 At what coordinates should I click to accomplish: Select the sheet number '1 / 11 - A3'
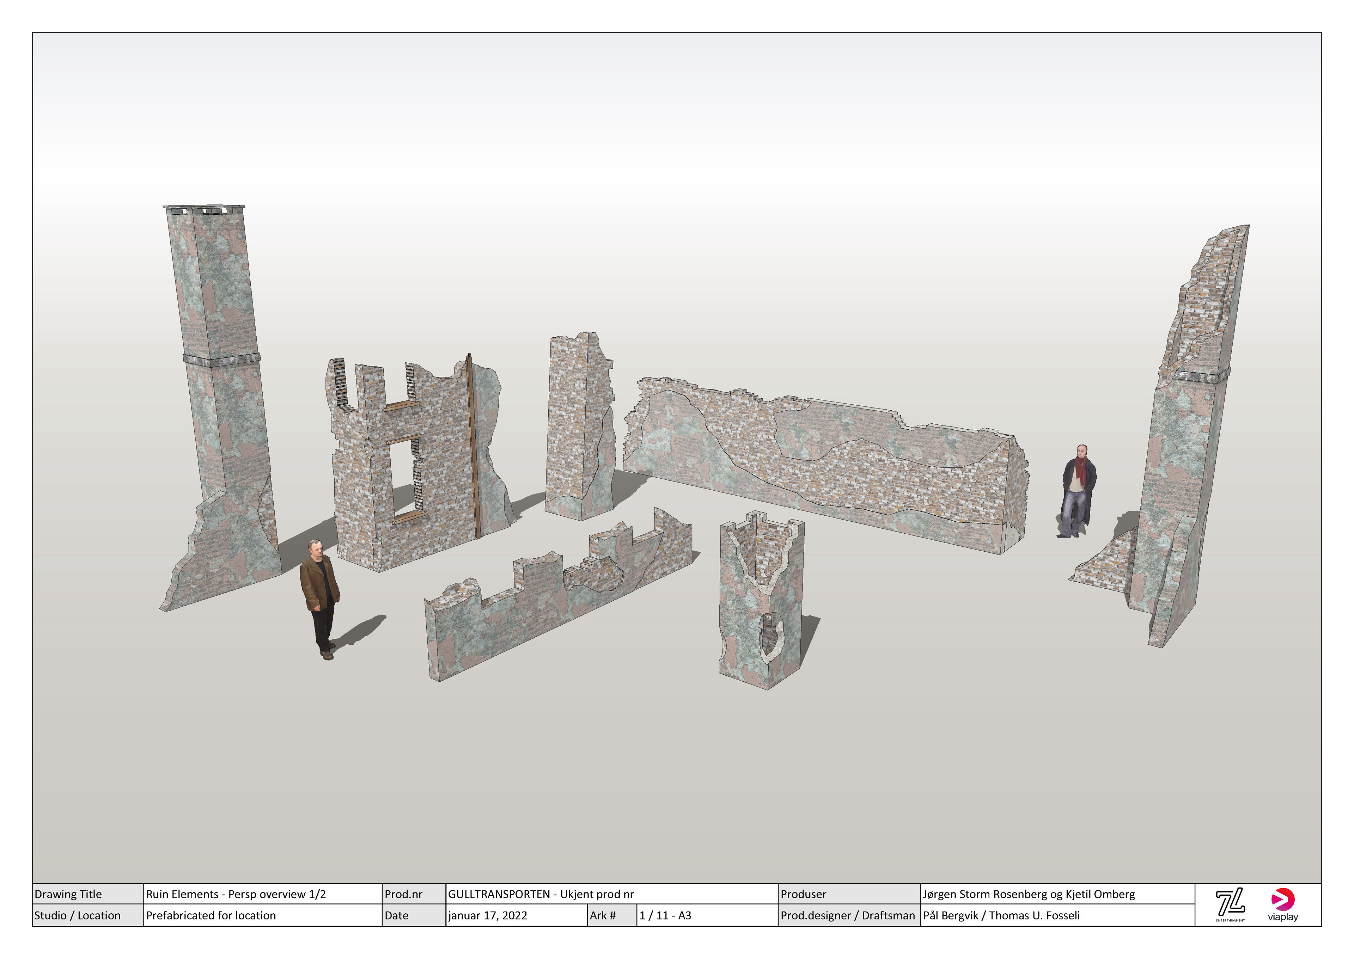click(x=665, y=915)
